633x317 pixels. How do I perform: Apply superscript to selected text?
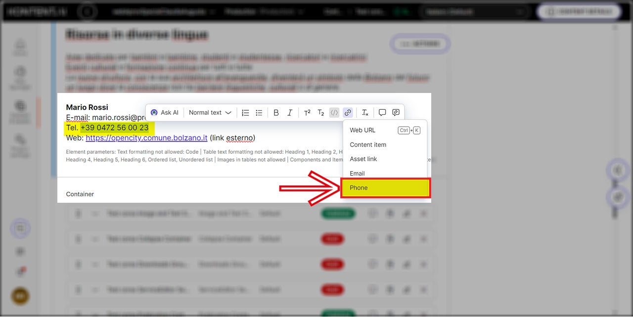point(307,113)
